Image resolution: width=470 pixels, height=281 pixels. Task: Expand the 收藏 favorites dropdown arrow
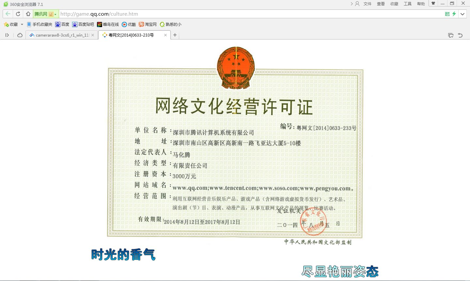click(x=22, y=24)
